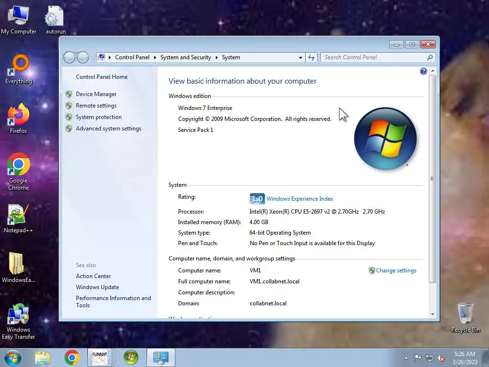Open Action Center under See also

pos(93,276)
